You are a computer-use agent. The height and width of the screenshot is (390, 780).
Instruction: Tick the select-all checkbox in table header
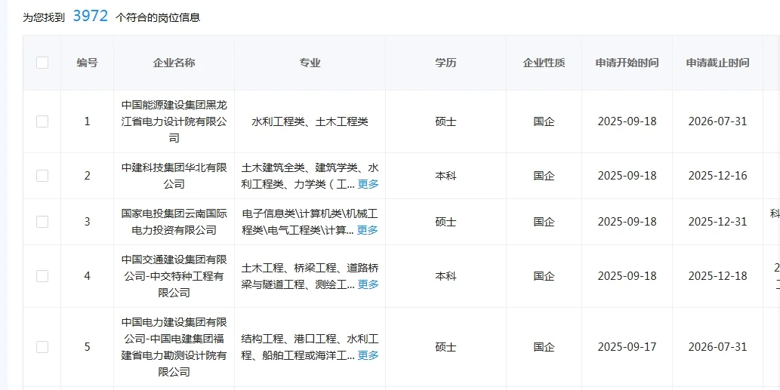tap(42, 63)
